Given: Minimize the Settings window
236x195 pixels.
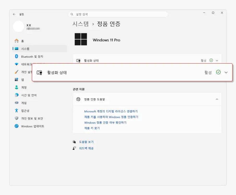Looking at the screenshot, I should point(204,13).
